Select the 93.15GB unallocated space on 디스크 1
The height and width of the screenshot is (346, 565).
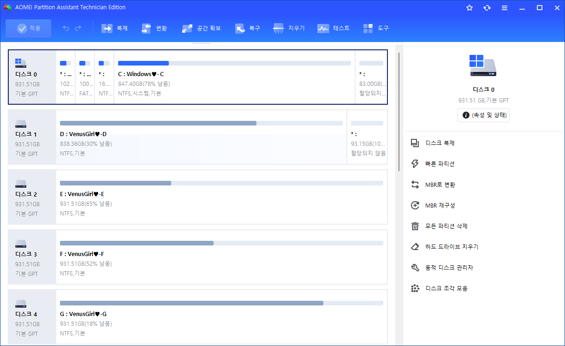tap(367, 137)
